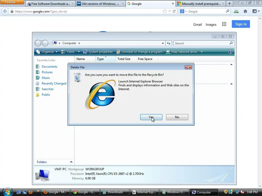The height and width of the screenshot is (196, 262).
Task: Switch to Downloads taskbar window
Action: point(114,192)
